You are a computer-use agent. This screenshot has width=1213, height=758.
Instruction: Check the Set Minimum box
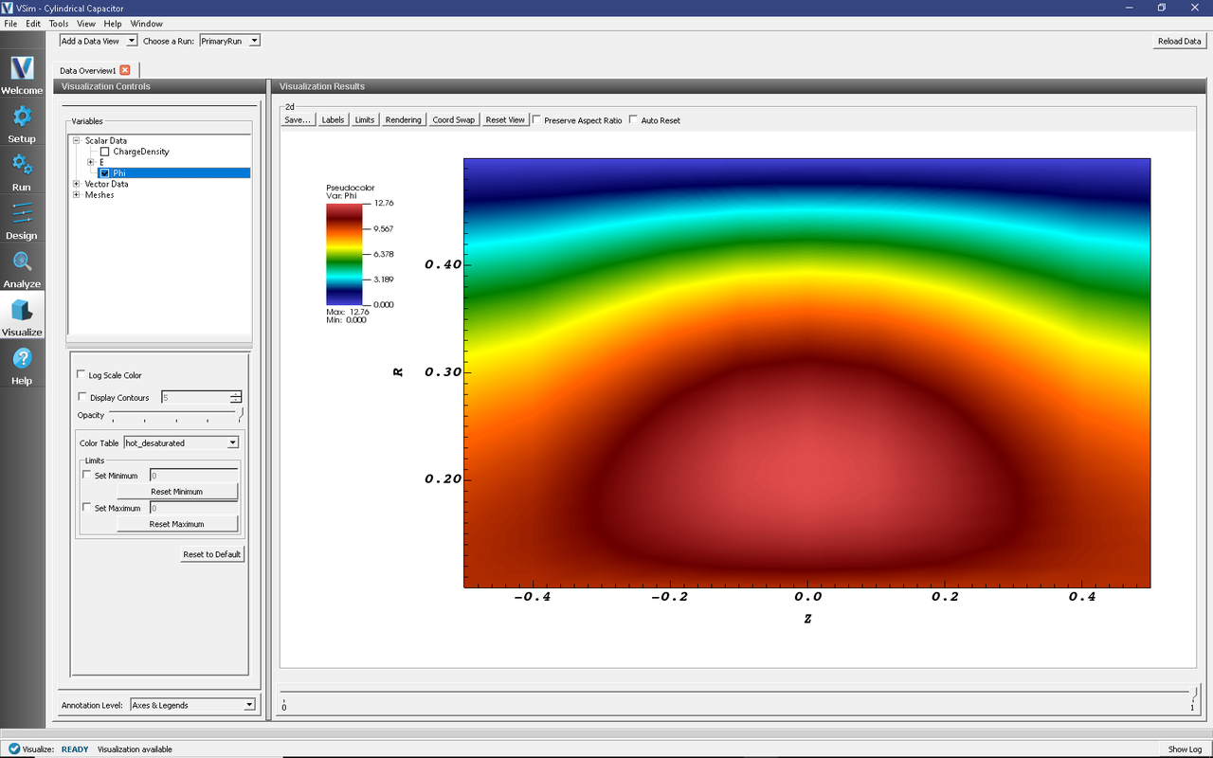(x=87, y=476)
